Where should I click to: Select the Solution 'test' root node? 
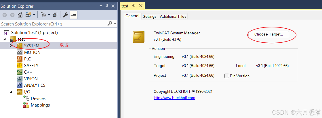point(34,33)
